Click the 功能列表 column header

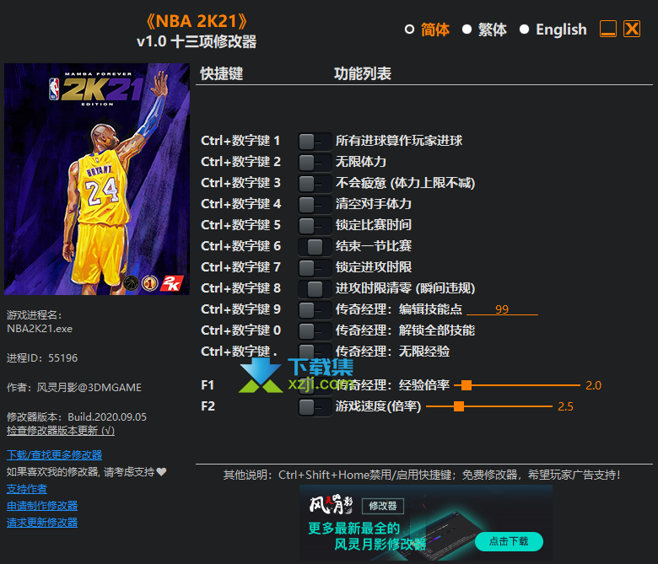coord(363,74)
